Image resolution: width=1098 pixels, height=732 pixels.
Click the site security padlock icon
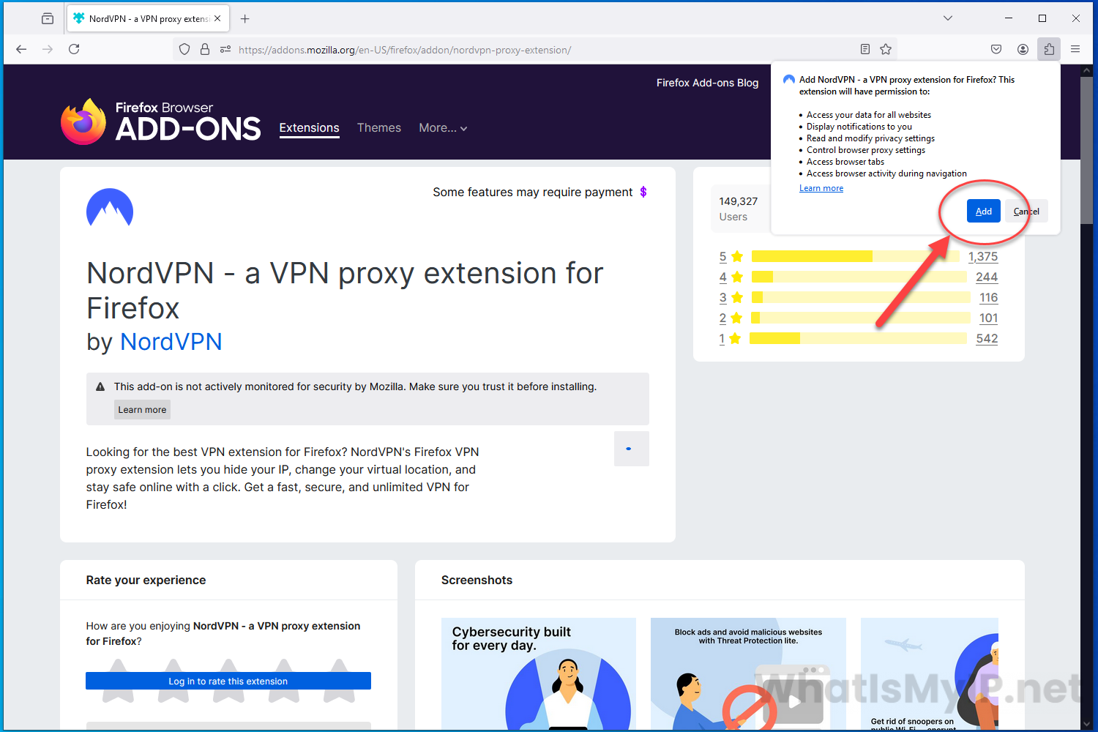click(x=205, y=49)
